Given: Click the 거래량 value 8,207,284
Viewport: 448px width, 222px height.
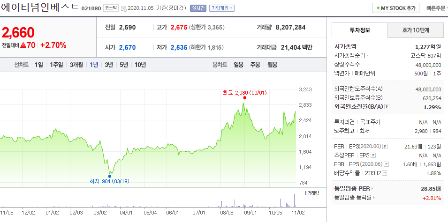Looking at the screenshot, I should tap(290, 27).
